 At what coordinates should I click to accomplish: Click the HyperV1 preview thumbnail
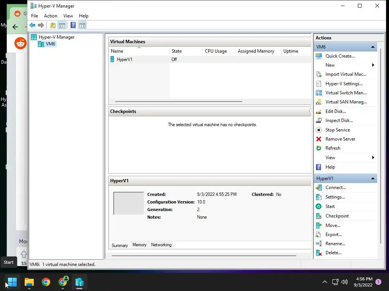(128, 203)
